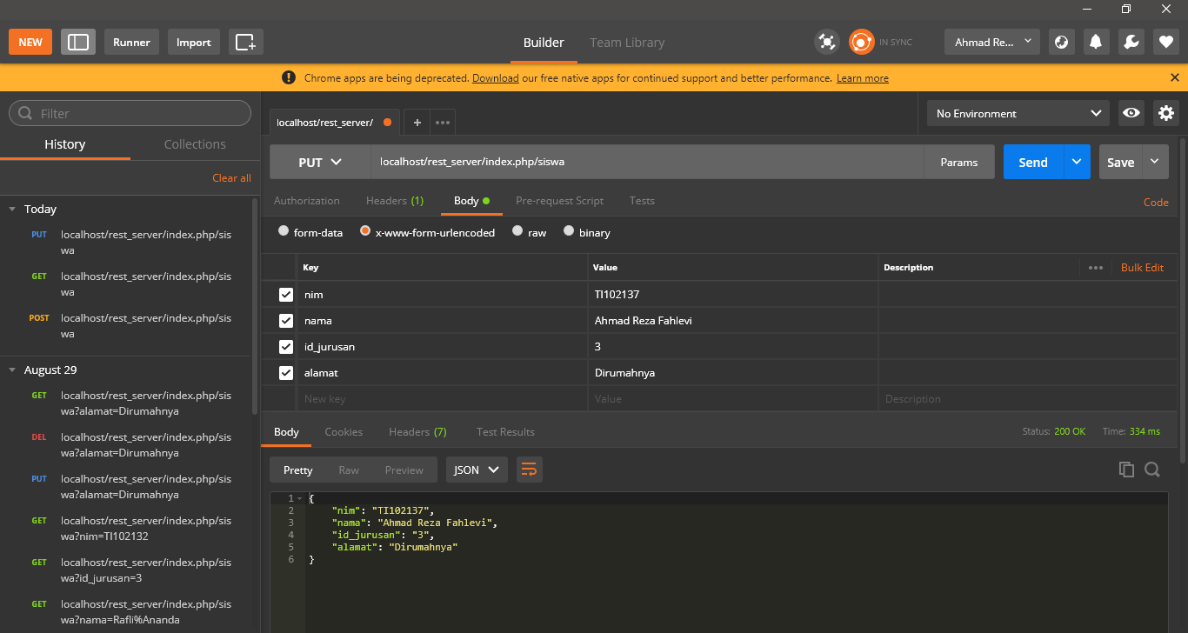Viewport: 1188px width, 633px height.
Task: Send the PUT request
Action: click(x=1033, y=162)
